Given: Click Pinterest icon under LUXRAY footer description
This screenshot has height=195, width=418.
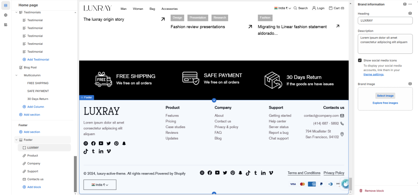Looking at the screenshot, I should point(116,143).
